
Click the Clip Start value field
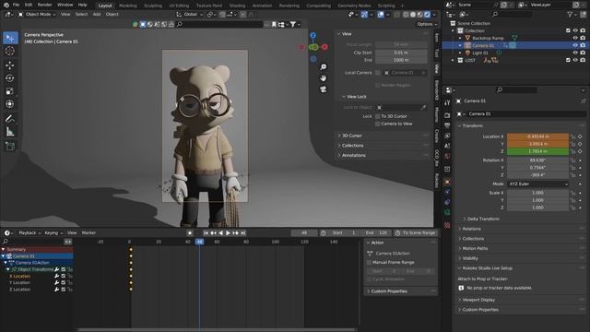(x=401, y=53)
